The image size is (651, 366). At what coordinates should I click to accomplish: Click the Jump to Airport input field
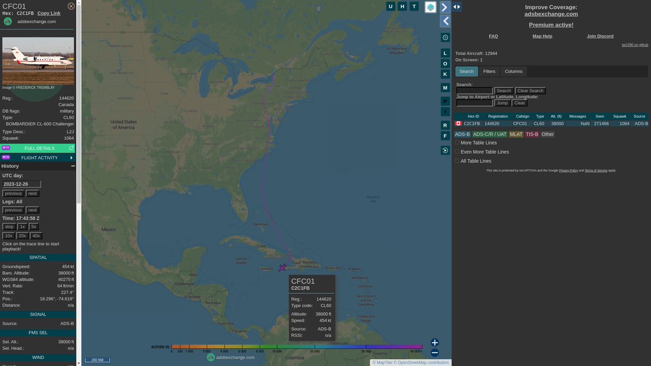(x=475, y=102)
